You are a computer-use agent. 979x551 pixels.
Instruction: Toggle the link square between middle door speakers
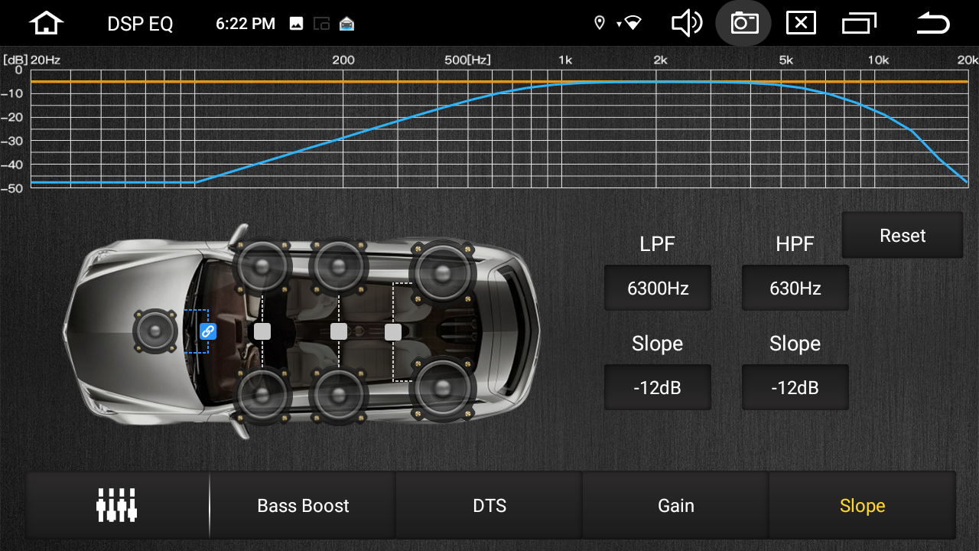tap(339, 331)
